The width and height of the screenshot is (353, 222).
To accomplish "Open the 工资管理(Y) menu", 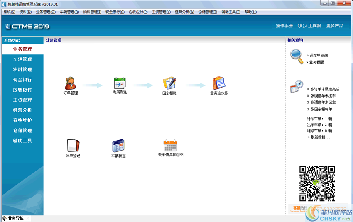I will pos(161,12).
